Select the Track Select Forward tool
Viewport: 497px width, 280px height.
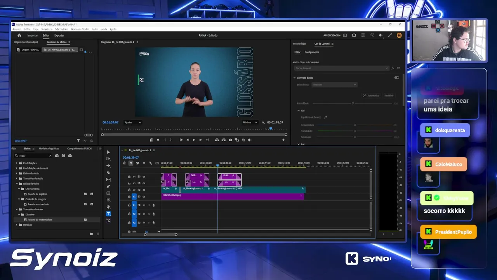coord(108,159)
